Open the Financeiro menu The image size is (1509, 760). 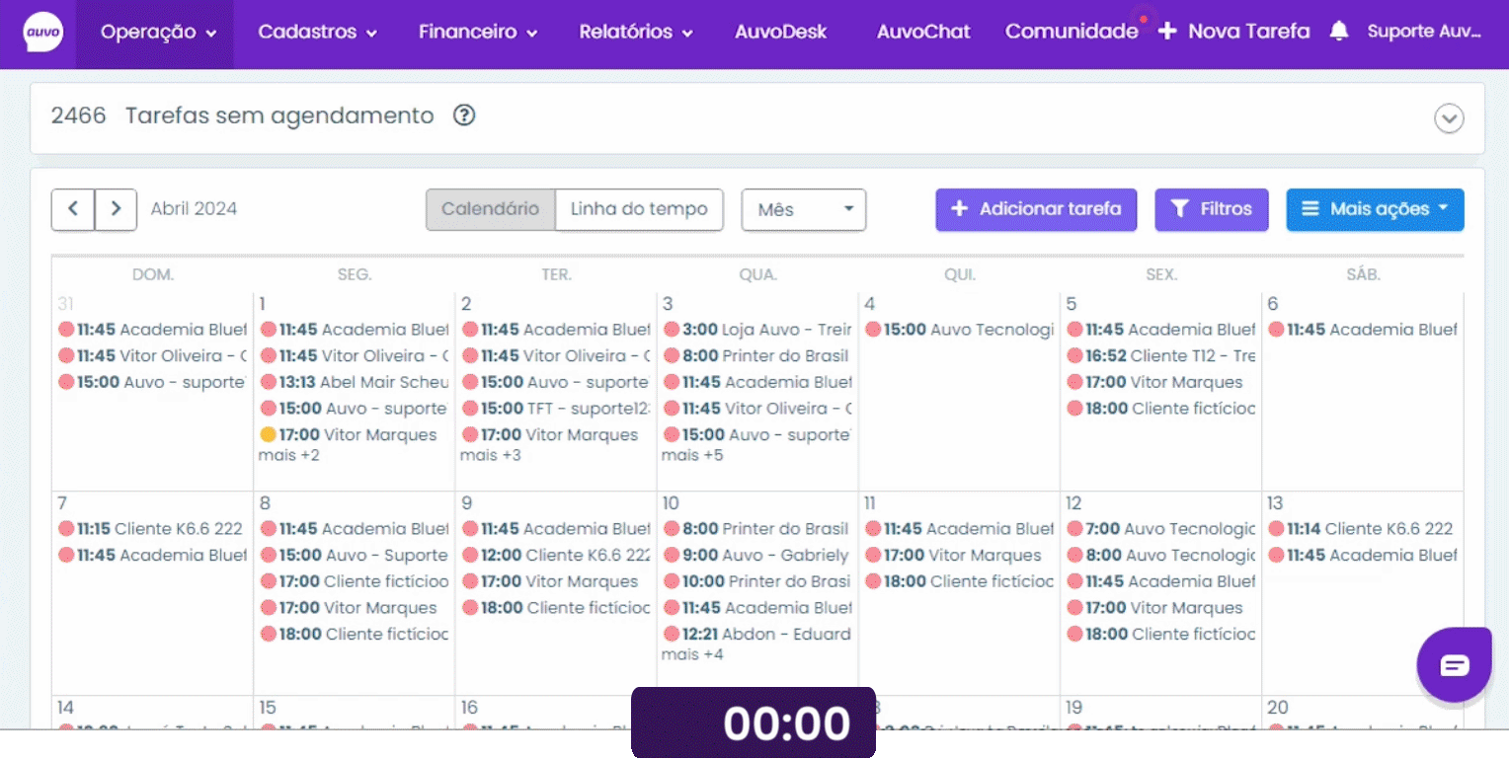(x=478, y=32)
